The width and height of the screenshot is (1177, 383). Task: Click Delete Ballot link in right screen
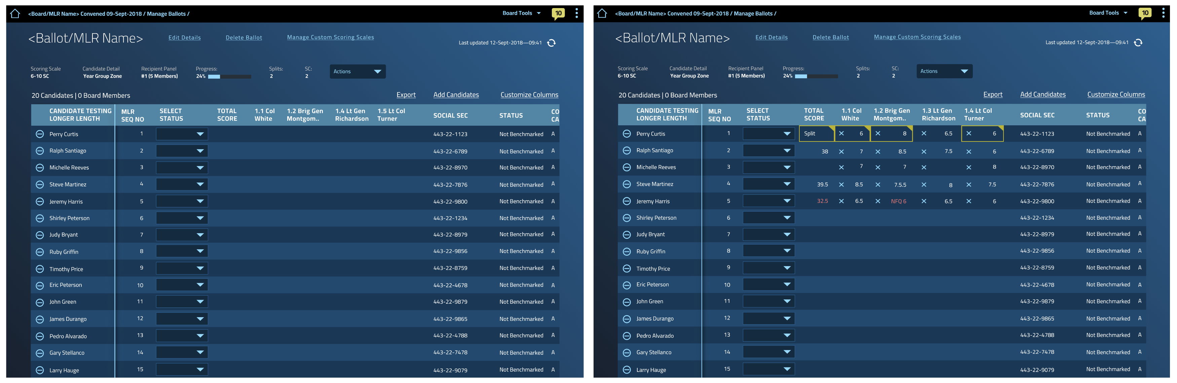click(x=831, y=37)
